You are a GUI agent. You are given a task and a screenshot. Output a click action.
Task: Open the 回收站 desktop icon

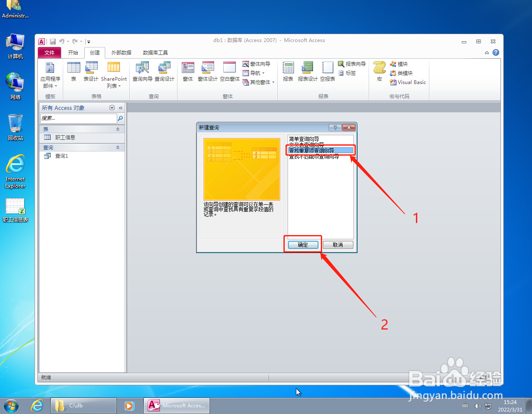[15, 127]
